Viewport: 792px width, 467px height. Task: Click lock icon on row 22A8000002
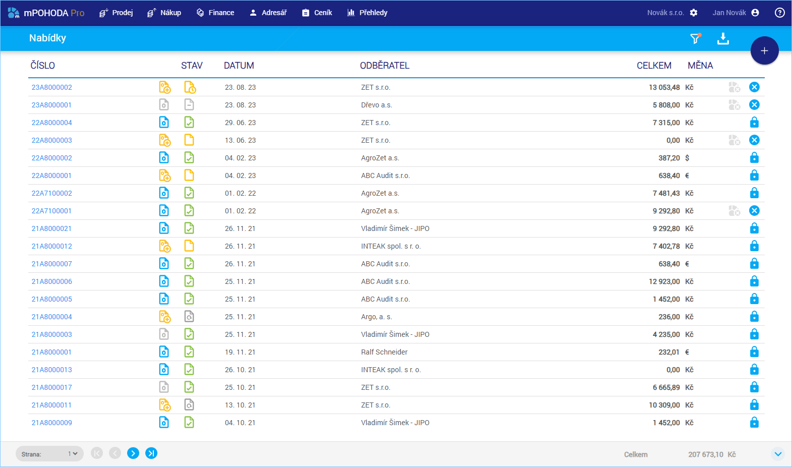754,158
